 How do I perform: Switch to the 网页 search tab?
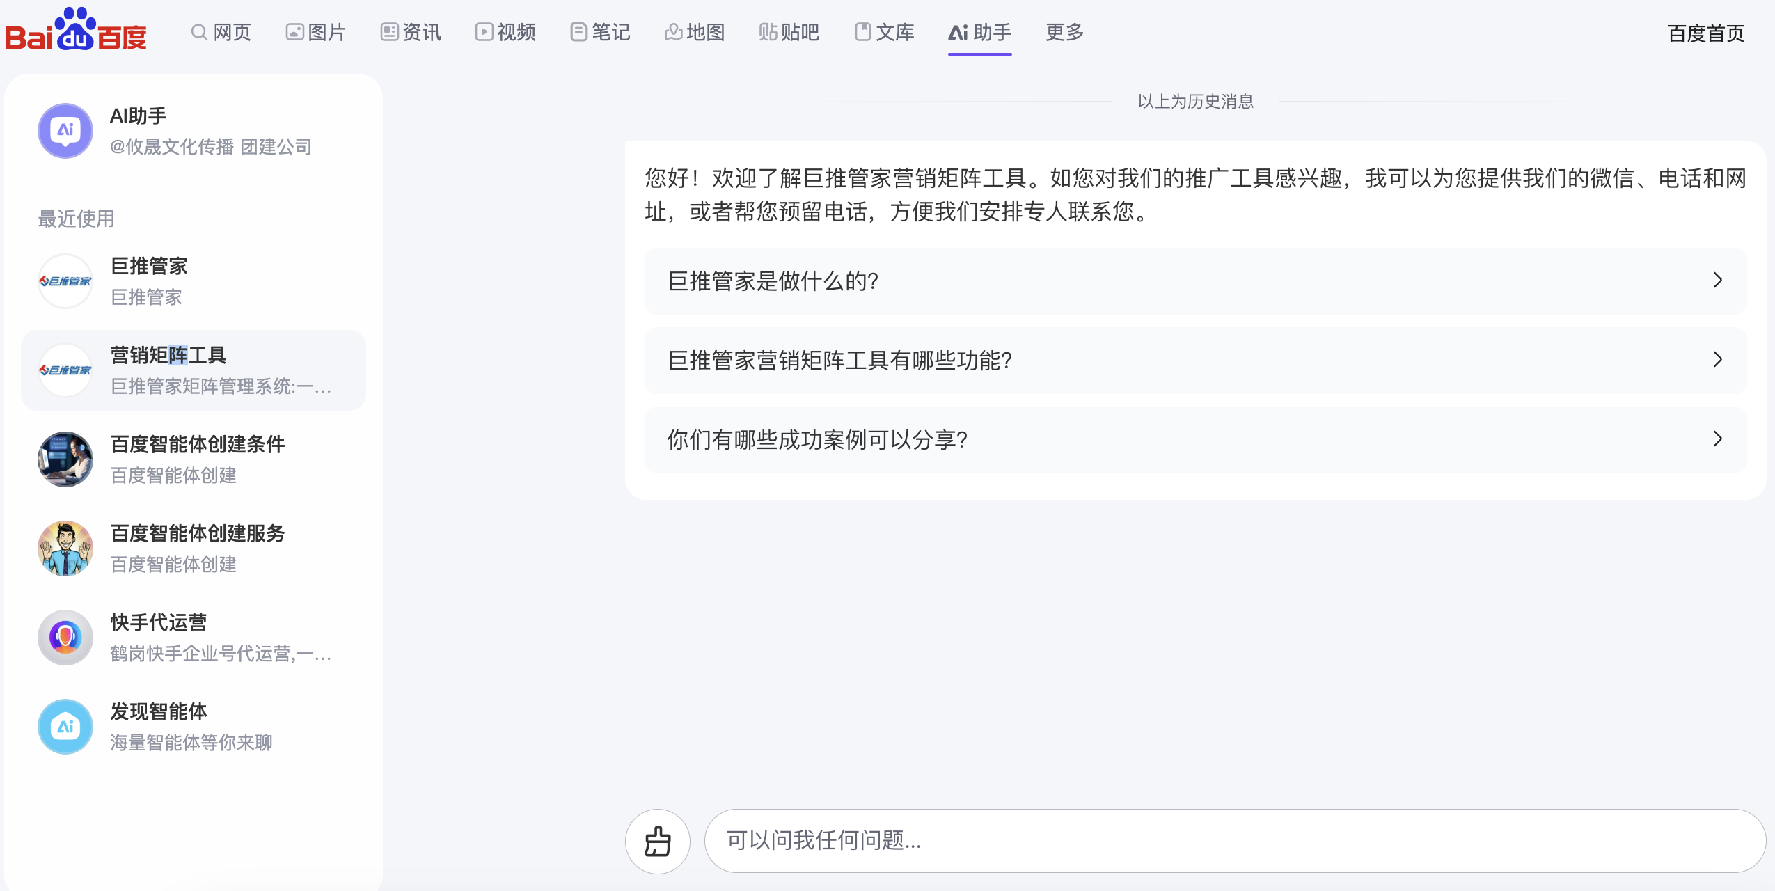tap(221, 32)
